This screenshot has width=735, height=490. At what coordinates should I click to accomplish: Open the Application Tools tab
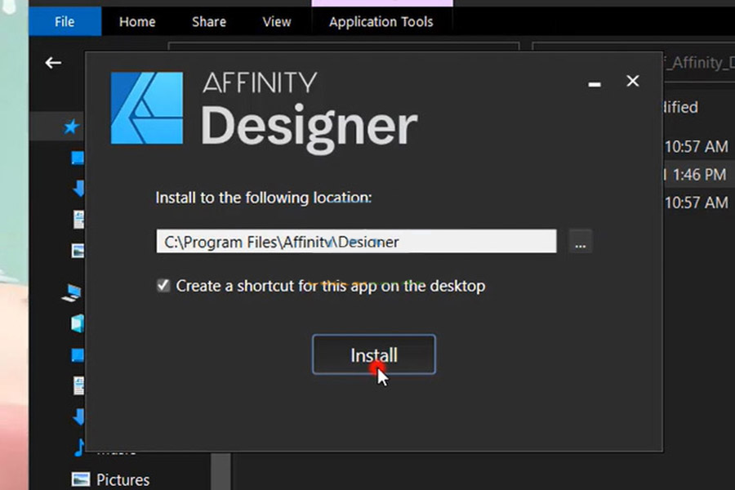[x=381, y=21]
